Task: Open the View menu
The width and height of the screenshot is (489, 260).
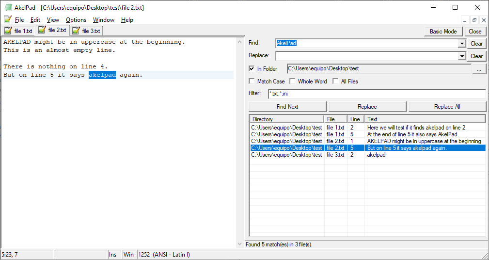Action: tap(53, 20)
